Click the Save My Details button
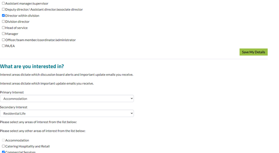Image resolution: width=279 pixels, height=153 pixels. tap(253, 52)
